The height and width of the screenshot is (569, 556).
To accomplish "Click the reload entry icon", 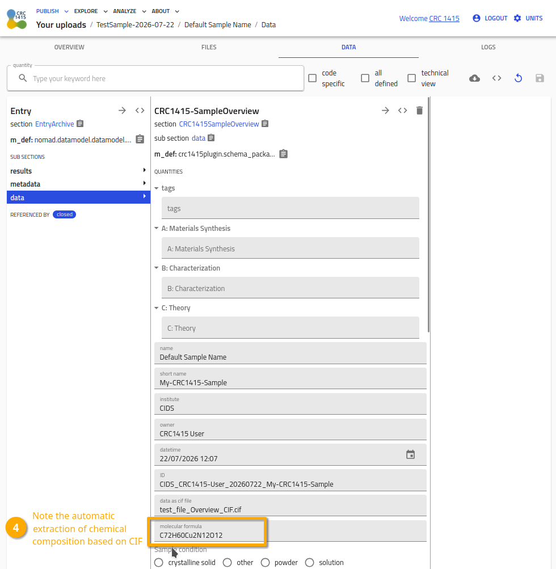I will point(518,78).
